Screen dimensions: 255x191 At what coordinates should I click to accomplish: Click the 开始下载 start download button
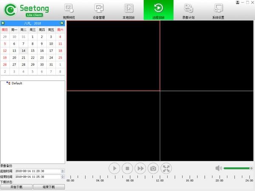tap(16, 187)
